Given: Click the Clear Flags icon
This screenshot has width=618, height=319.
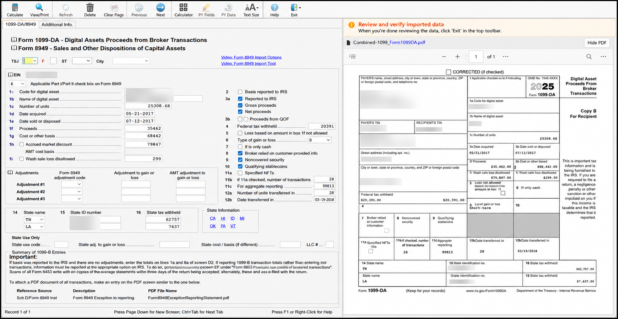Looking at the screenshot, I should coord(114,10).
